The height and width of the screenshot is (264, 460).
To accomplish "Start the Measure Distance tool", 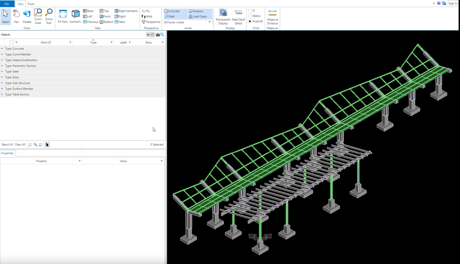I will click(x=272, y=17).
